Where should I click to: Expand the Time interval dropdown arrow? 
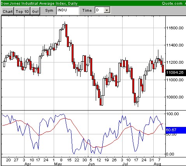(x=107, y=10)
